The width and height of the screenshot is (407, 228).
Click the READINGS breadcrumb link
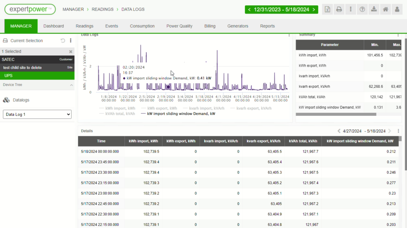click(103, 9)
